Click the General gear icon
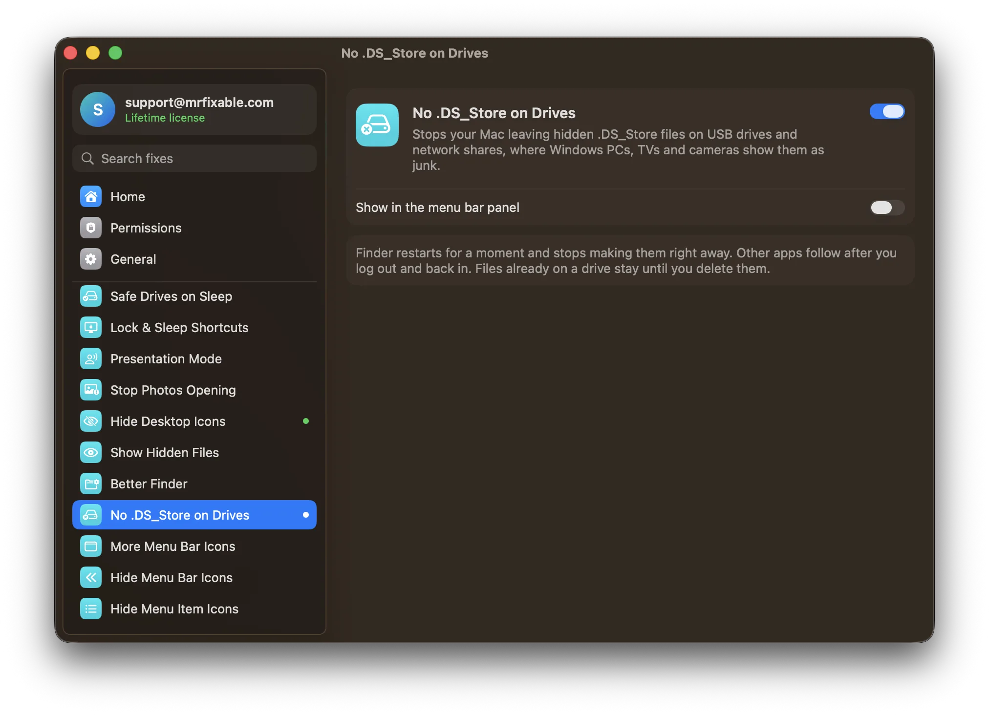 pos(91,259)
